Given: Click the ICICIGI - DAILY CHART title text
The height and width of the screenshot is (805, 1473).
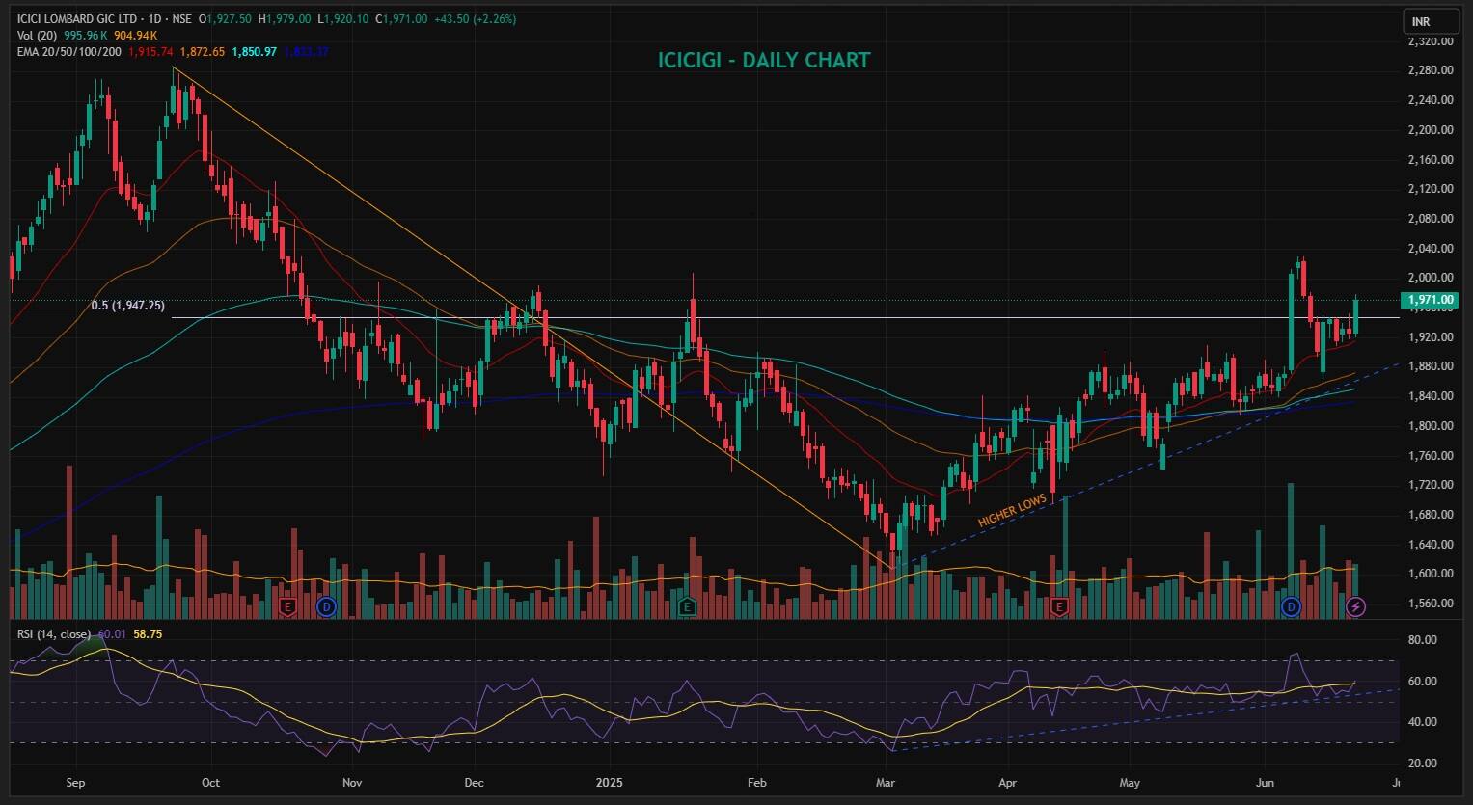Looking at the screenshot, I should click(x=764, y=60).
